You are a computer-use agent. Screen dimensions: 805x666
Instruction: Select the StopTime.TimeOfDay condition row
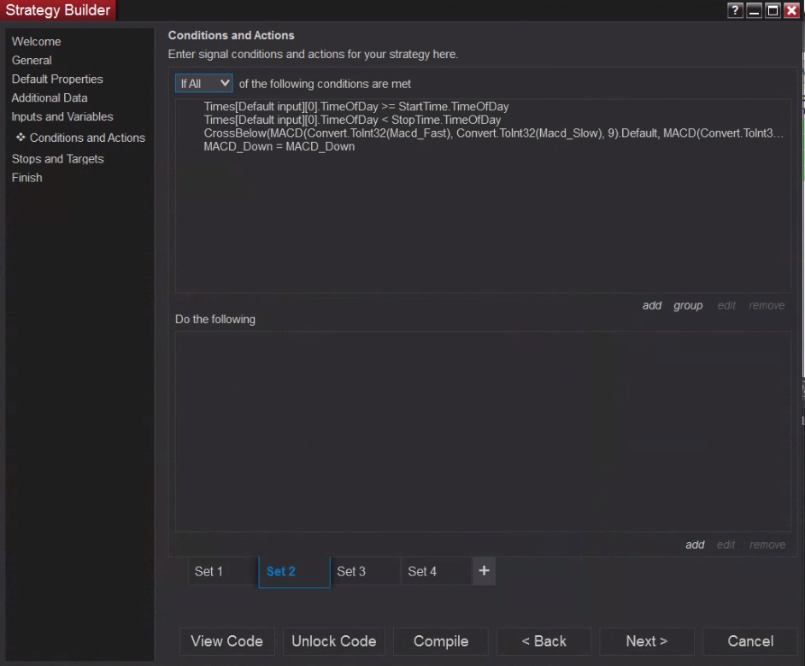[352, 120]
